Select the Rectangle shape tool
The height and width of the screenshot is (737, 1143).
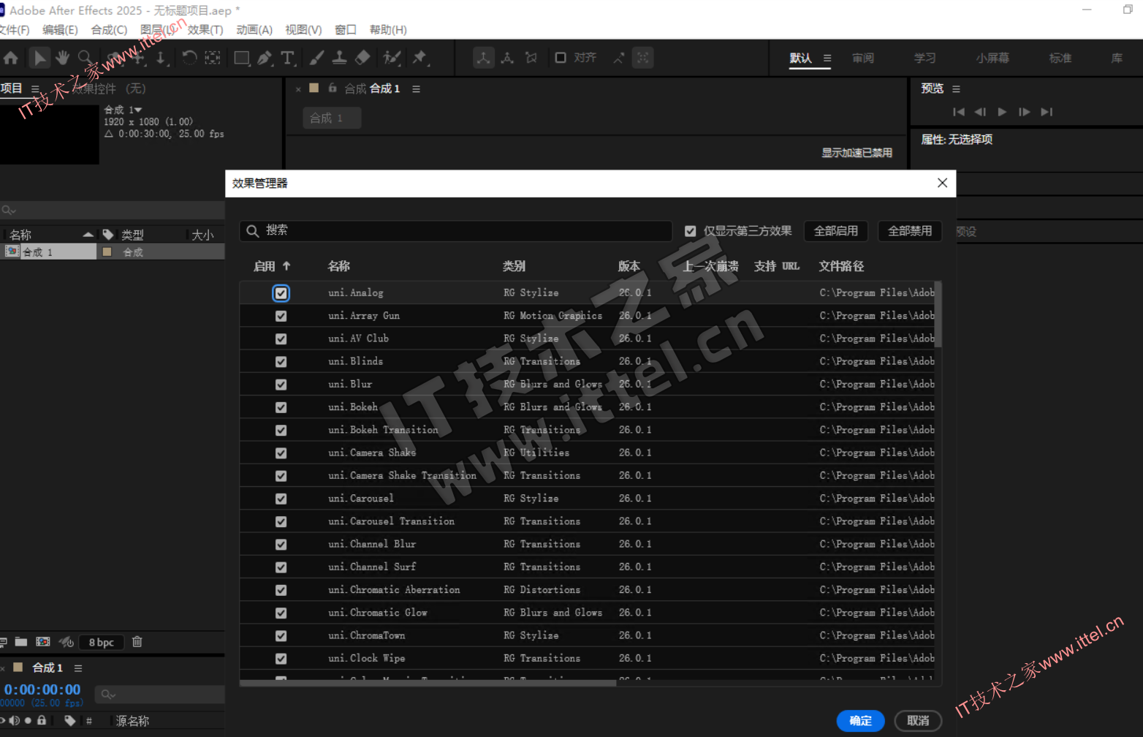(241, 58)
